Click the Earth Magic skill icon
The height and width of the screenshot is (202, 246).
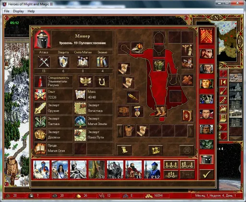pyautogui.click(x=80, y=122)
